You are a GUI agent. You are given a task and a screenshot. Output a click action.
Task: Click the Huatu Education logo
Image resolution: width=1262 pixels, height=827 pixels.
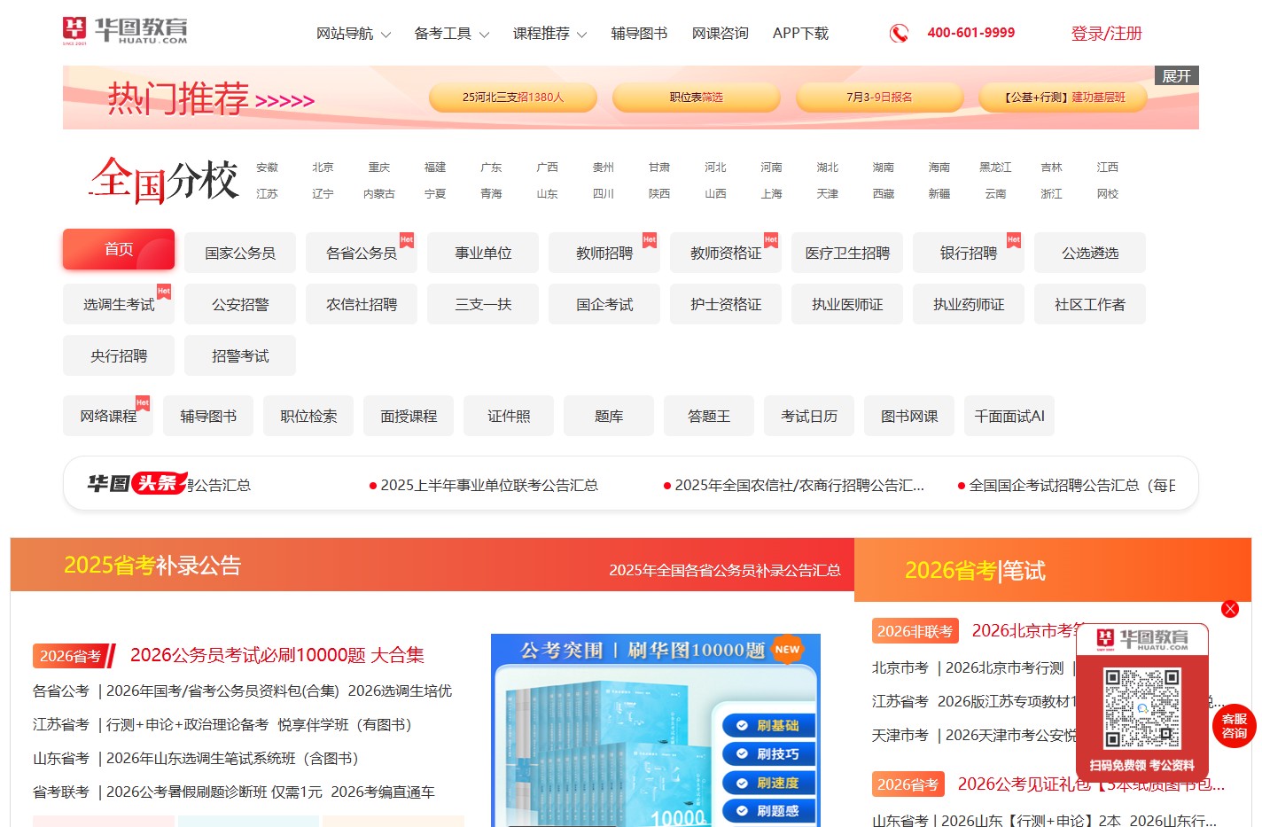coord(125,31)
